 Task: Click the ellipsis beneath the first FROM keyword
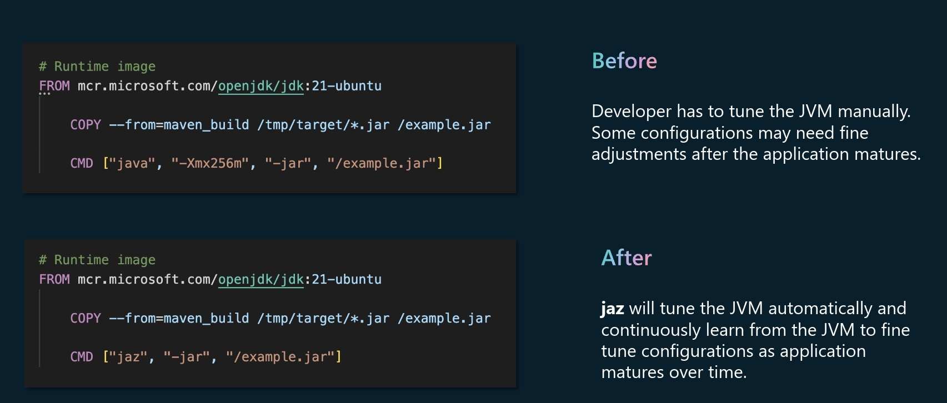(x=44, y=94)
